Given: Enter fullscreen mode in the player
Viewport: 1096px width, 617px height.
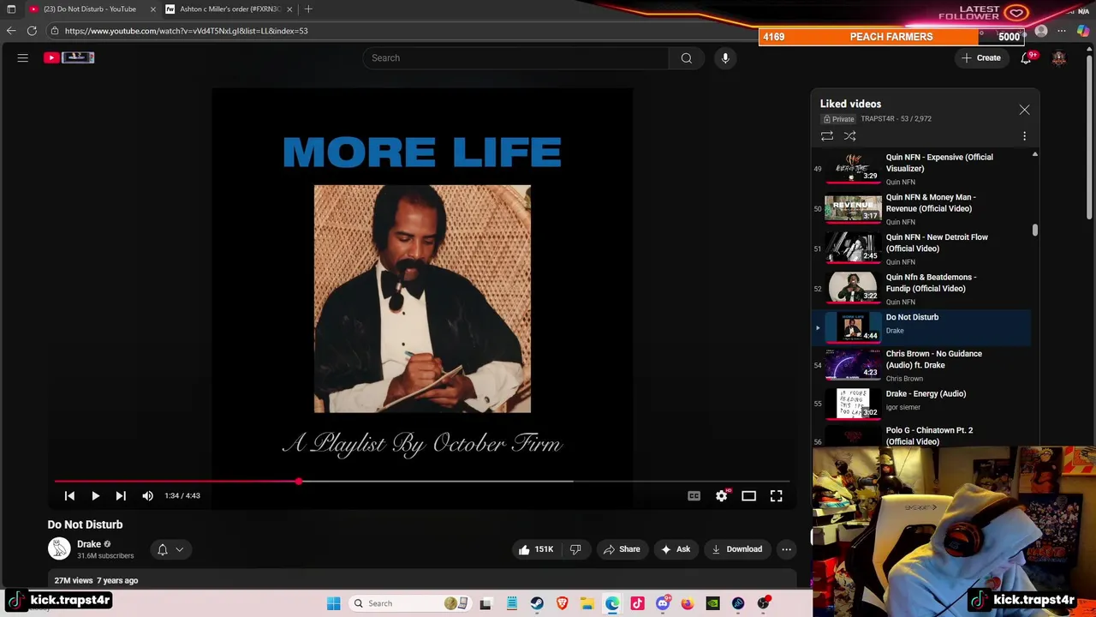Looking at the screenshot, I should [x=776, y=495].
